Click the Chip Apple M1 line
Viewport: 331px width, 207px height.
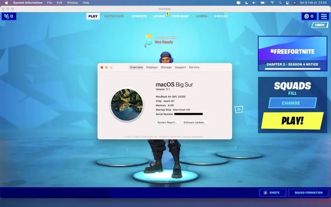click(165, 101)
